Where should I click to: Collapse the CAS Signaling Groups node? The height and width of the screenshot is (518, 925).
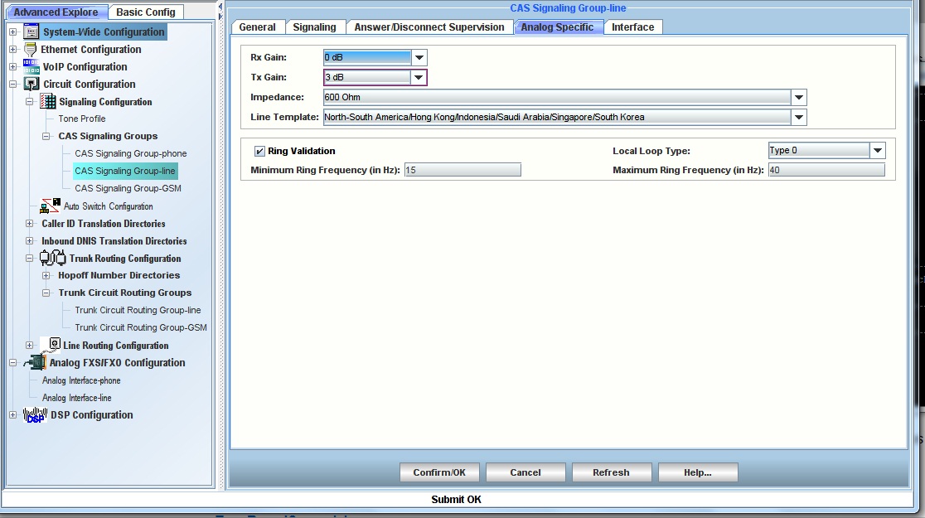(46, 136)
